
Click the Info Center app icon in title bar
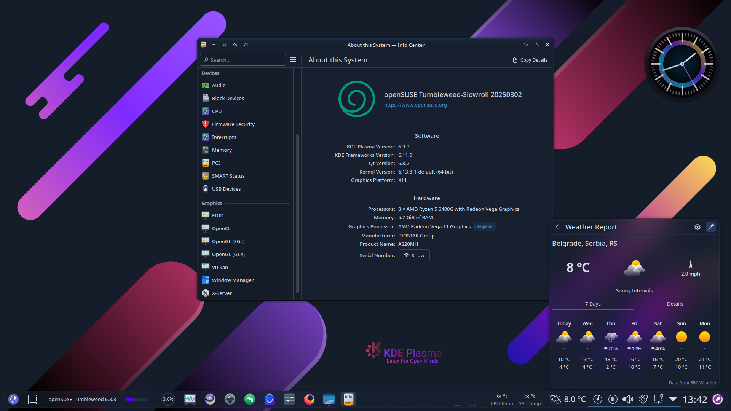[x=203, y=45]
